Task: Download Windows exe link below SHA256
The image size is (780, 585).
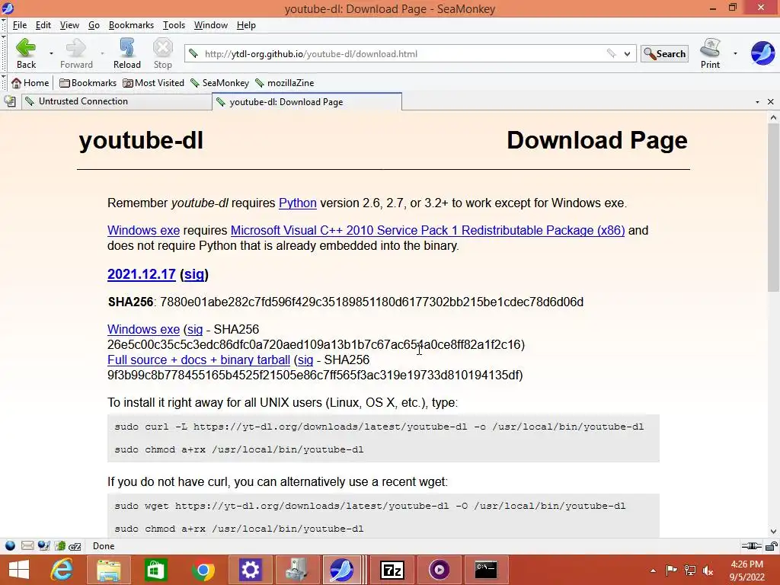Action: point(143,329)
